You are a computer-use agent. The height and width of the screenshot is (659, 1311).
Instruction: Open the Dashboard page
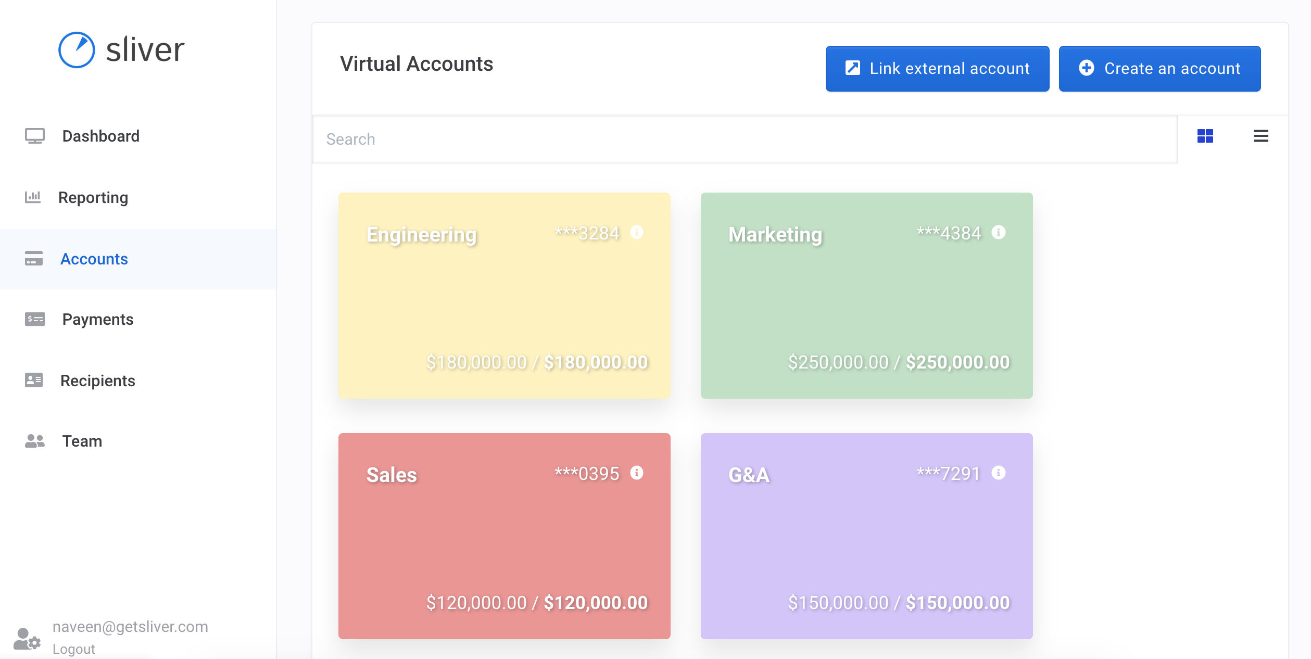click(100, 136)
